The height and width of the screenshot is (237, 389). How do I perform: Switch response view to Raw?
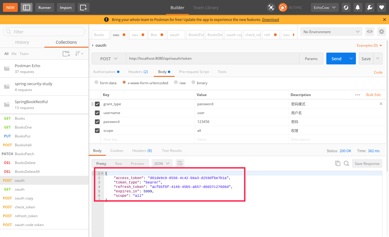119,163
